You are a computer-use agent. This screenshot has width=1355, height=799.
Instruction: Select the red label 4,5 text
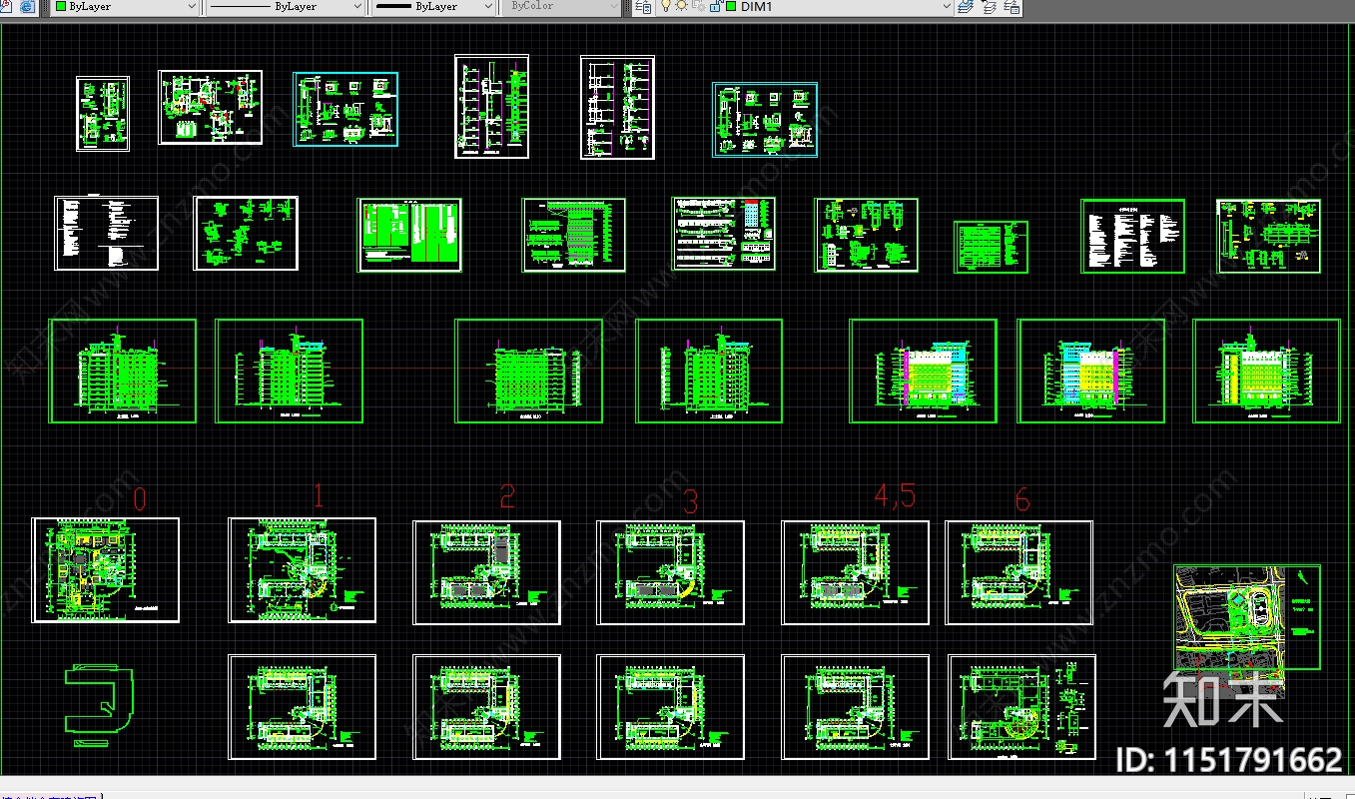pos(895,496)
